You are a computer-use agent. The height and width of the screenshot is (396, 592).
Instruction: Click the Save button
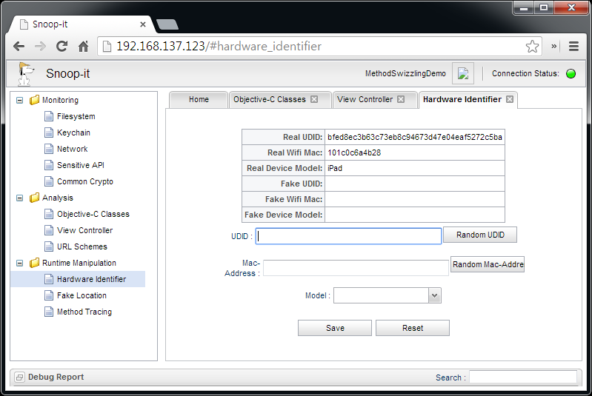335,328
